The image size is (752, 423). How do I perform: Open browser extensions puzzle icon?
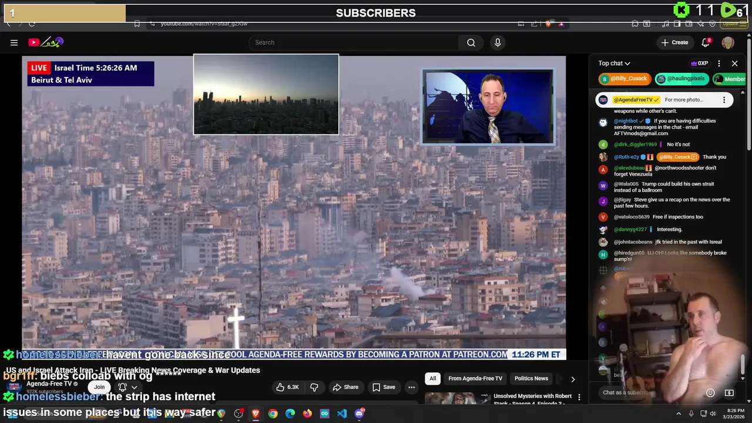[635, 23]
